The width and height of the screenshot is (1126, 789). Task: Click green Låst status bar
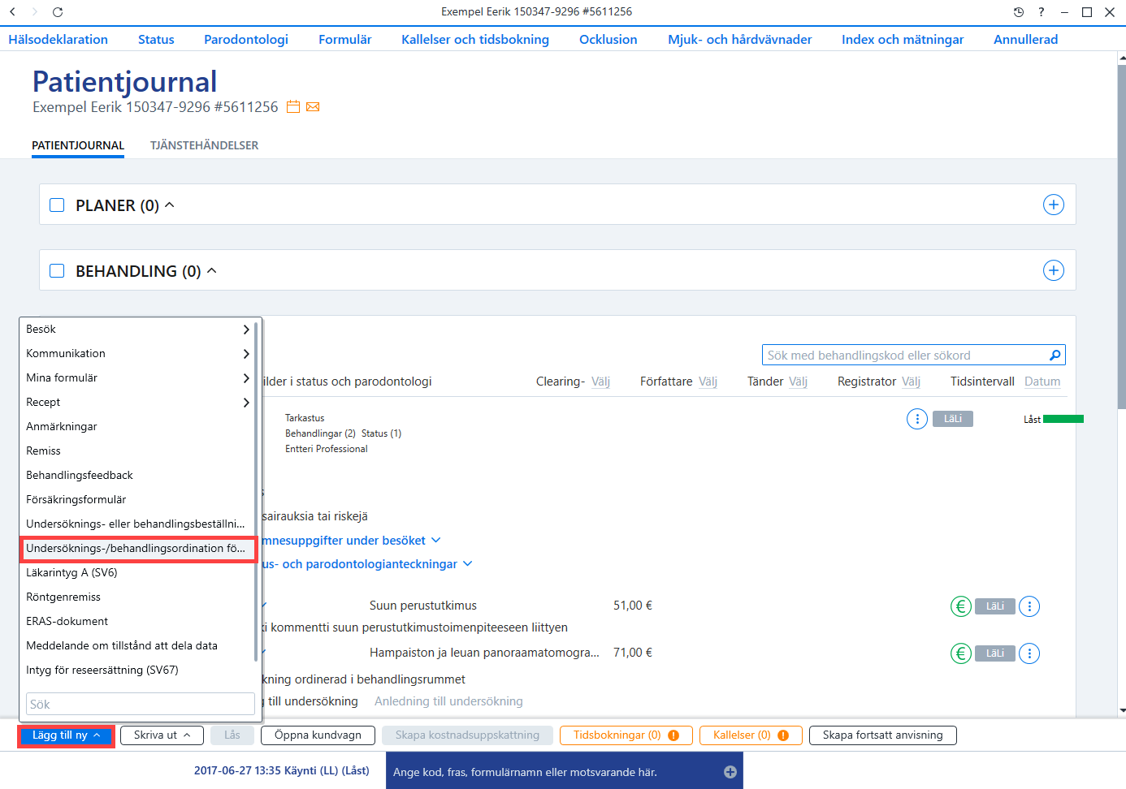coord(1063,419)
